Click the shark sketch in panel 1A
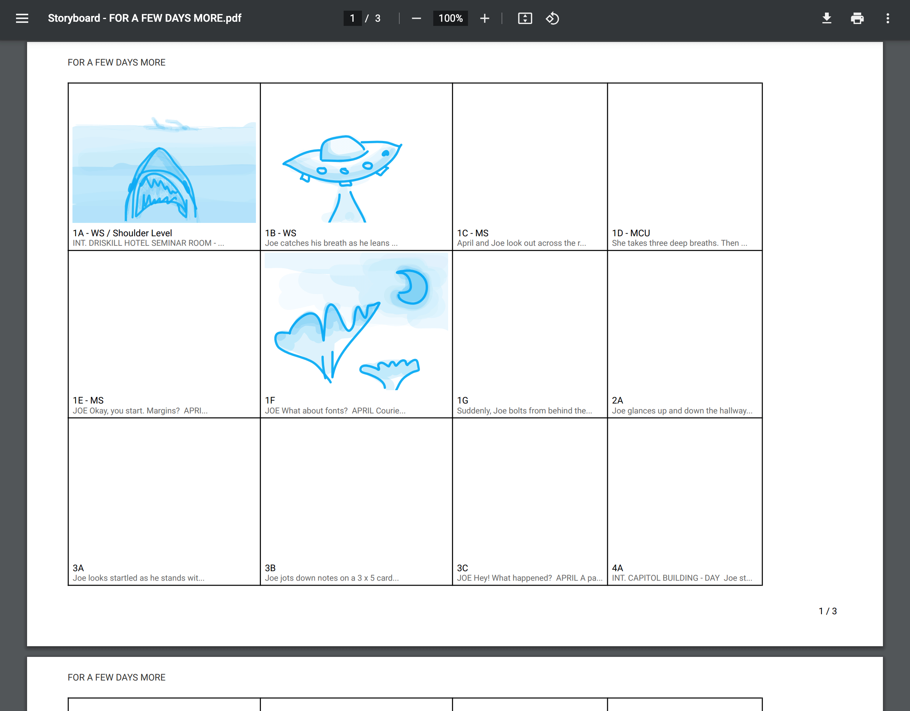Viewport: 910px width, 711px height. point(164,170)
